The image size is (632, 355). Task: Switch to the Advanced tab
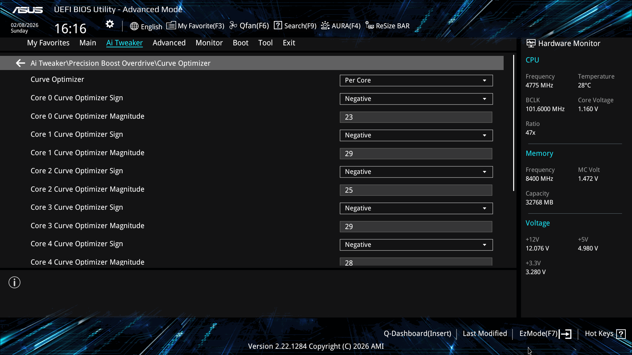tap(169, 43)
